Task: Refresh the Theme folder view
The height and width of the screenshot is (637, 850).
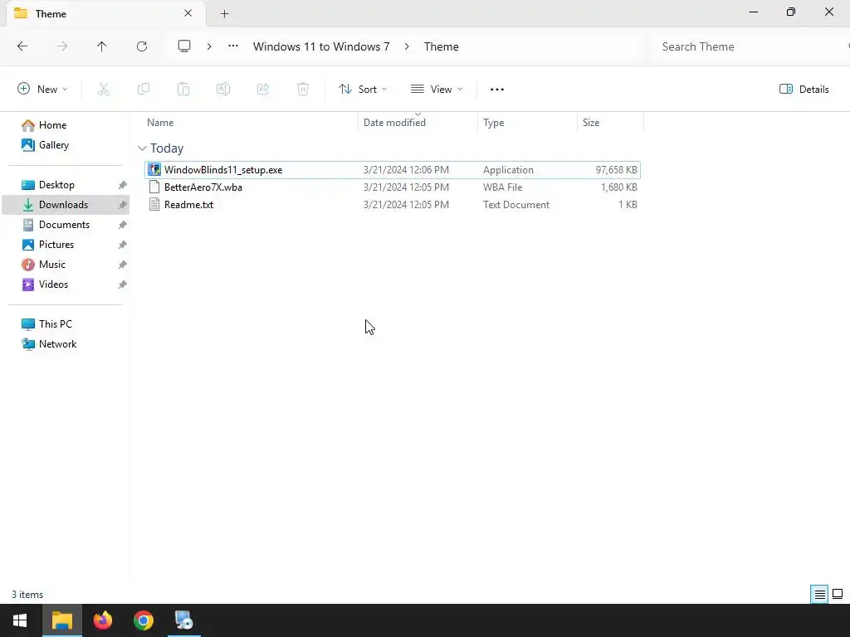Action: pyautogui.click(x=142, y=46)
